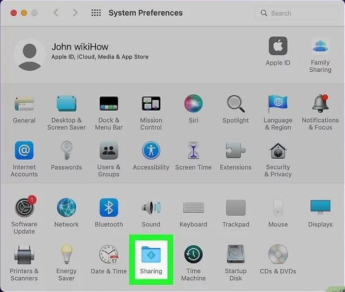Open the Sharing preference pane
This screenshot has width=345, height=292.
pyautogui.click(x=151, y=255)
